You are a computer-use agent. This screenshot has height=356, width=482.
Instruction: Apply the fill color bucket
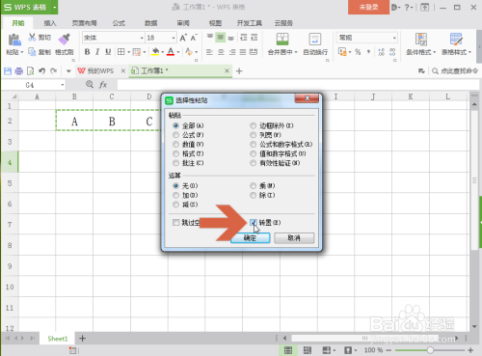pyautogui.click(x=155, y=52)
